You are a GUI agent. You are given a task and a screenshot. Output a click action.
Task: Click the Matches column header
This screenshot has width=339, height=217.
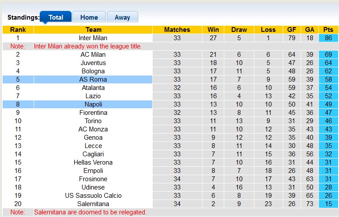pos(177,30)
